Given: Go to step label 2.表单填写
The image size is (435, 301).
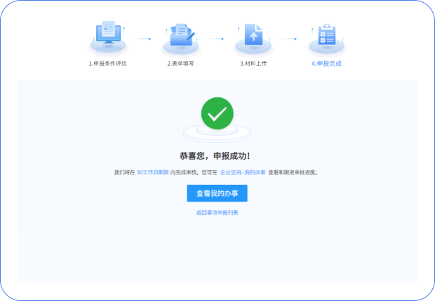Looking at the screenshot, I should point(180,64).
